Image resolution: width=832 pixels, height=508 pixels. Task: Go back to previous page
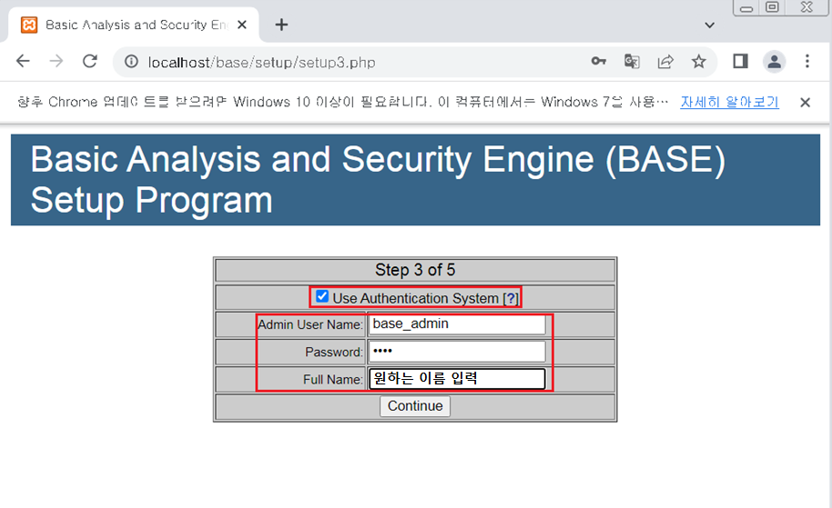click(x=23, y=62)
